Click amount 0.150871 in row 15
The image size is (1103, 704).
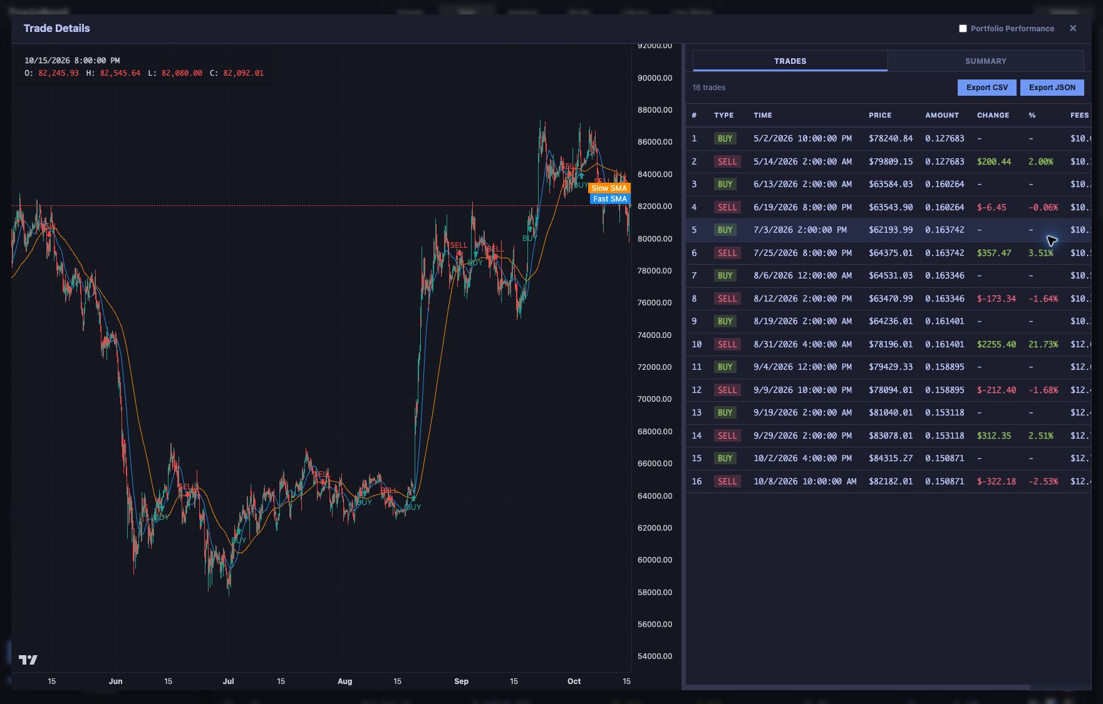tap(945, 458)
